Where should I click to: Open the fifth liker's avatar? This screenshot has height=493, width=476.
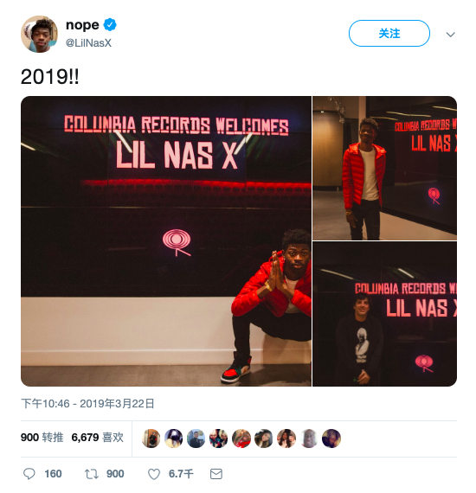241,439
